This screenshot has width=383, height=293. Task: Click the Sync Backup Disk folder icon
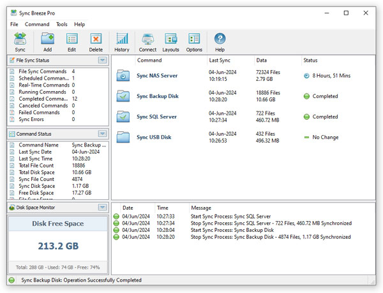[123, 96]
